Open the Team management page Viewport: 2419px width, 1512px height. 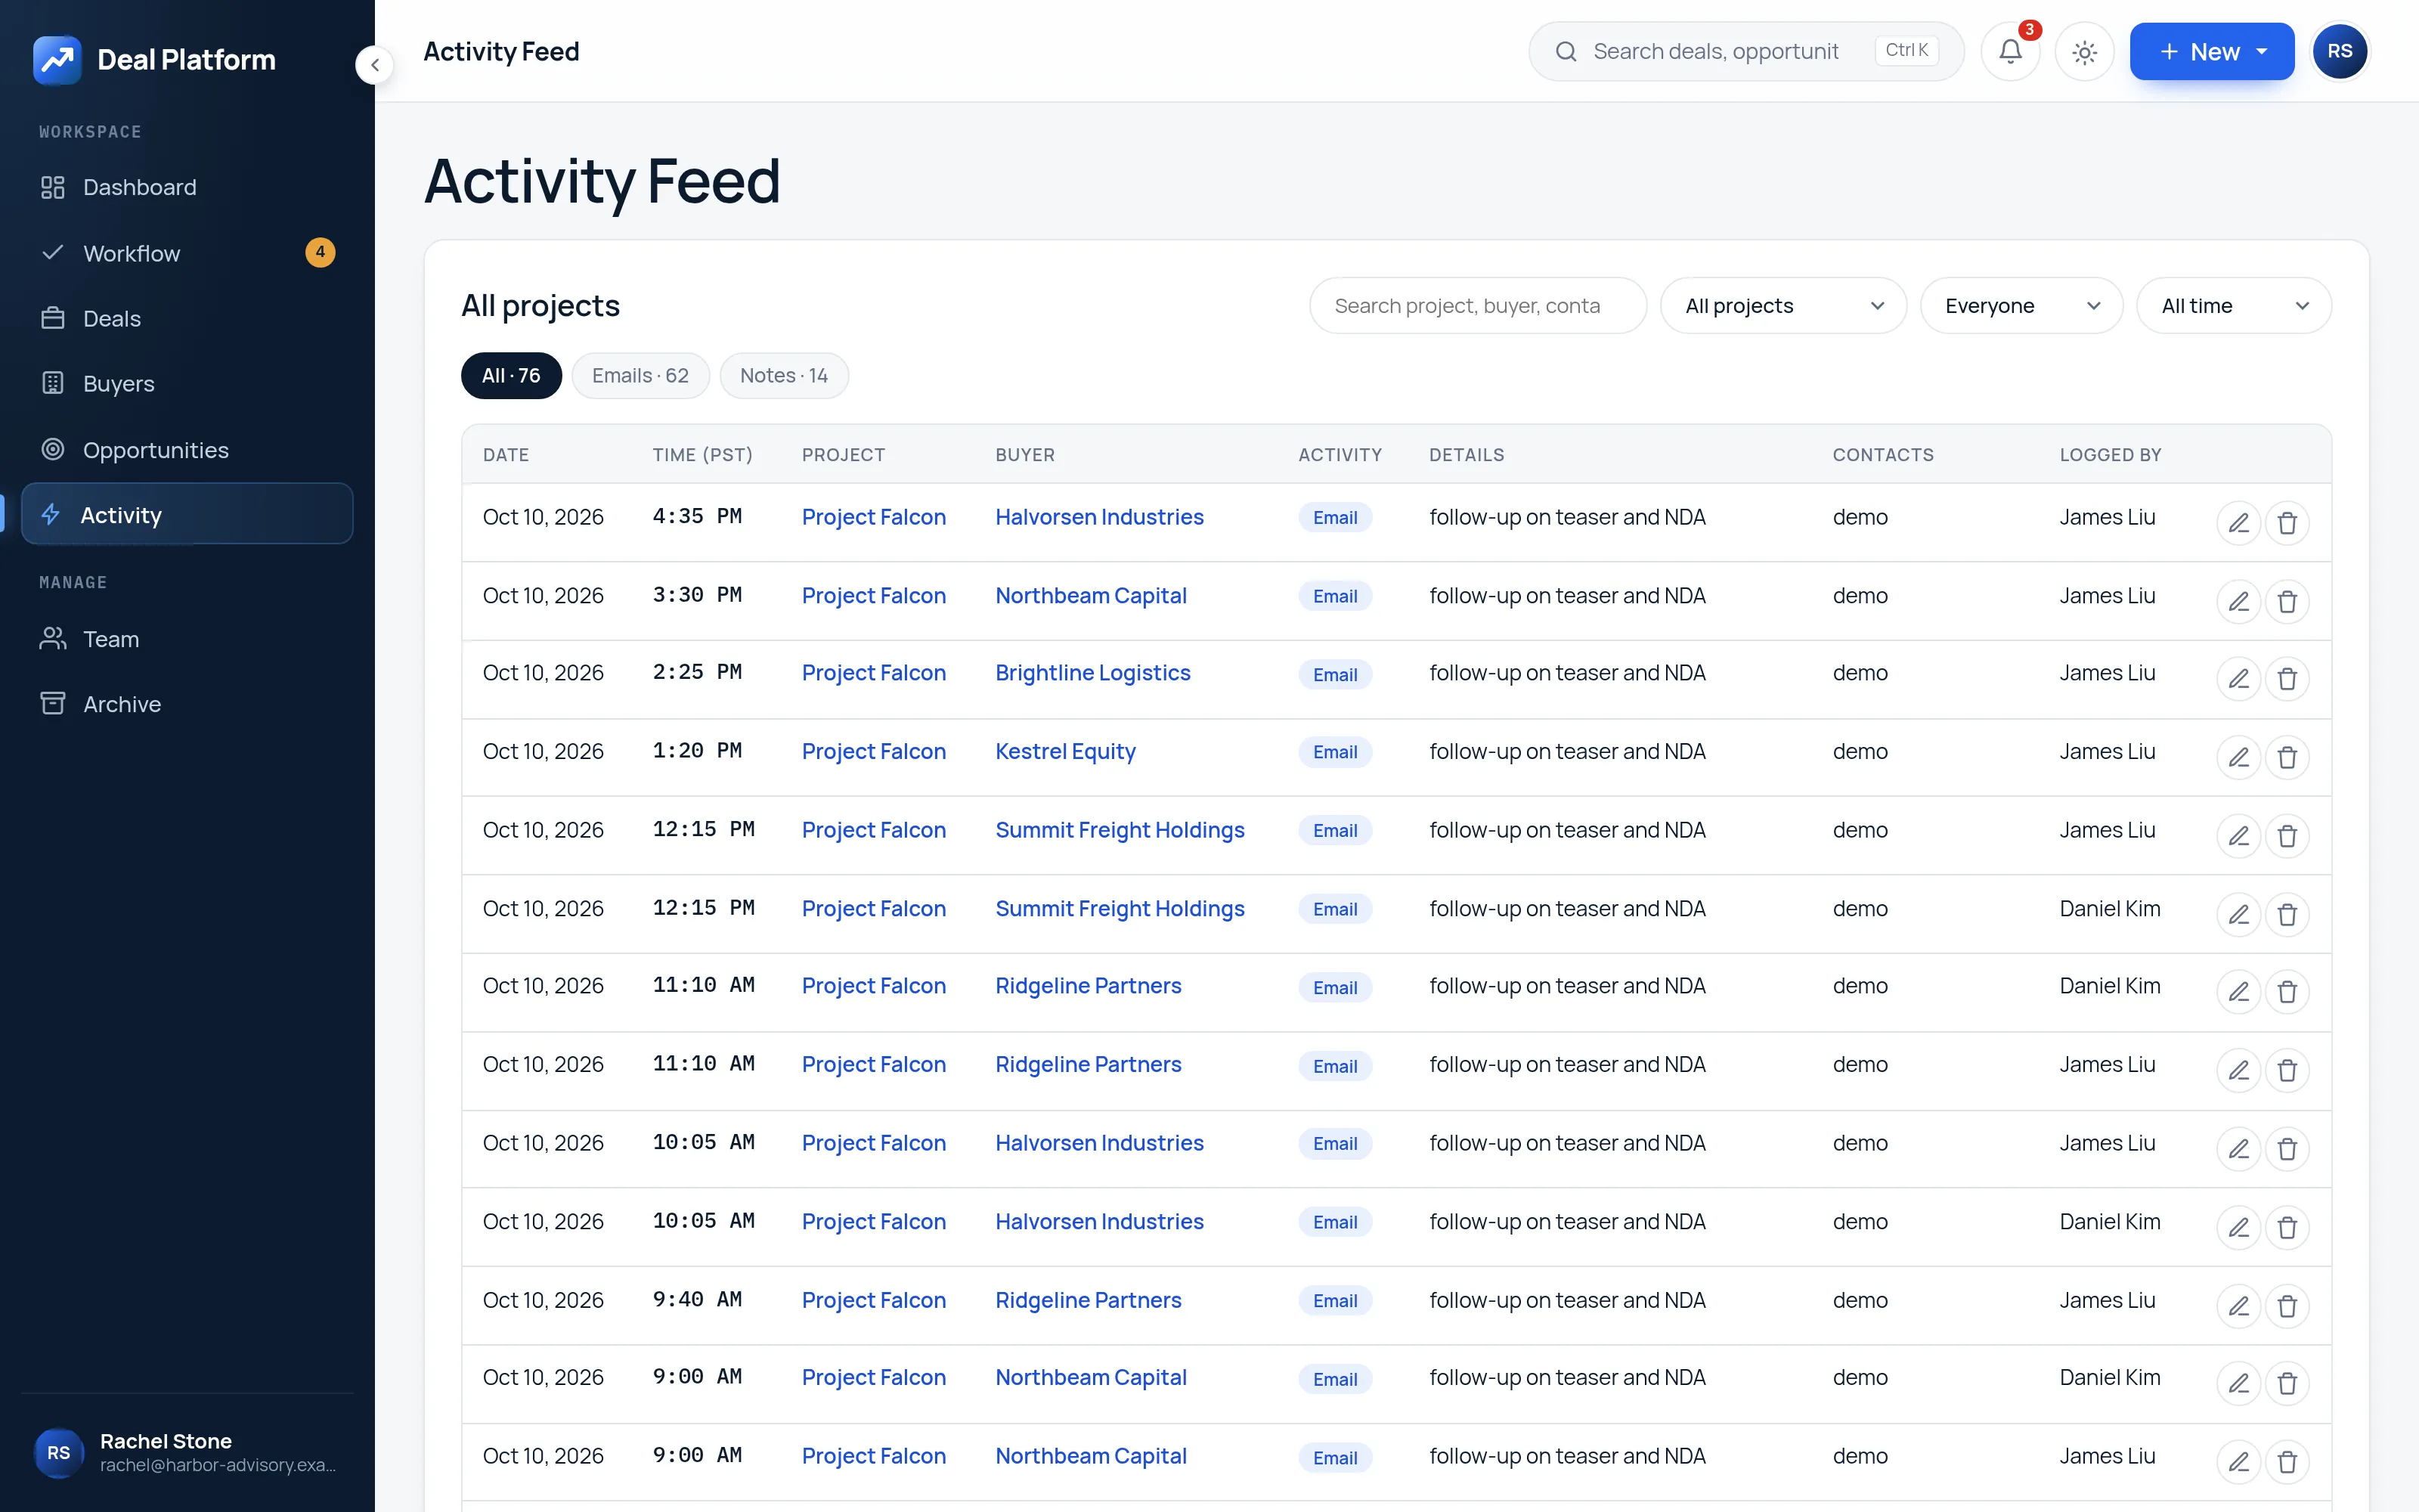coord(187,639)
